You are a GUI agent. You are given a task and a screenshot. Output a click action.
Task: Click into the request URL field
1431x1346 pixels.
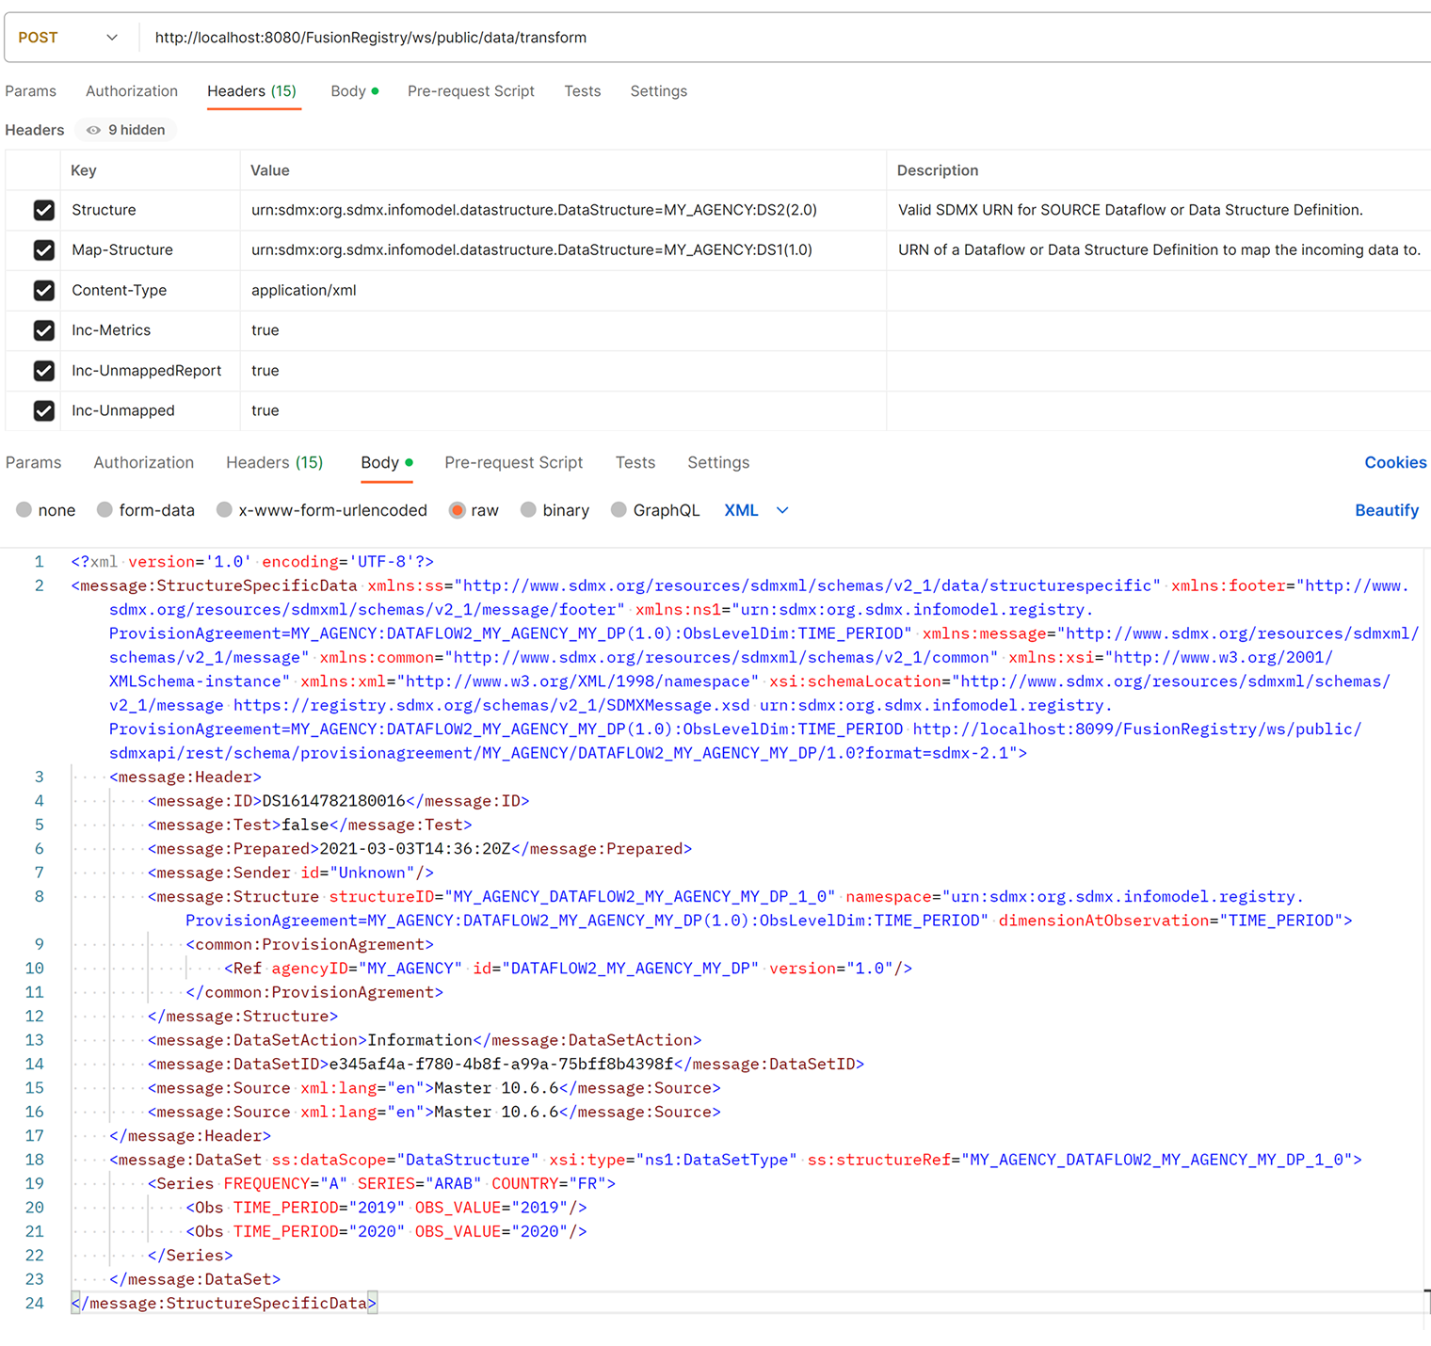[x=659, y=38]
